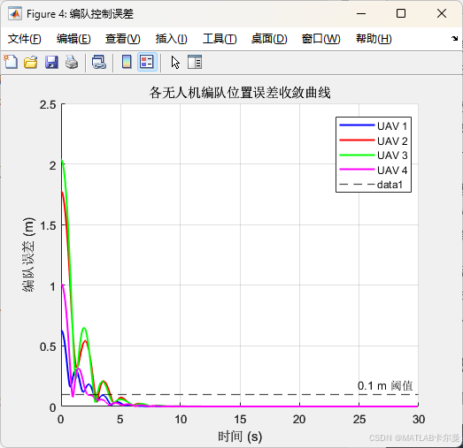Click the dashed 0.1 m threshold line
463x448 pixels.
point(240,394)
